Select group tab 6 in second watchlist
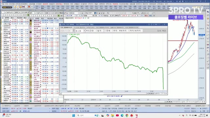This screenshot has height=118, width=210. 51,16
